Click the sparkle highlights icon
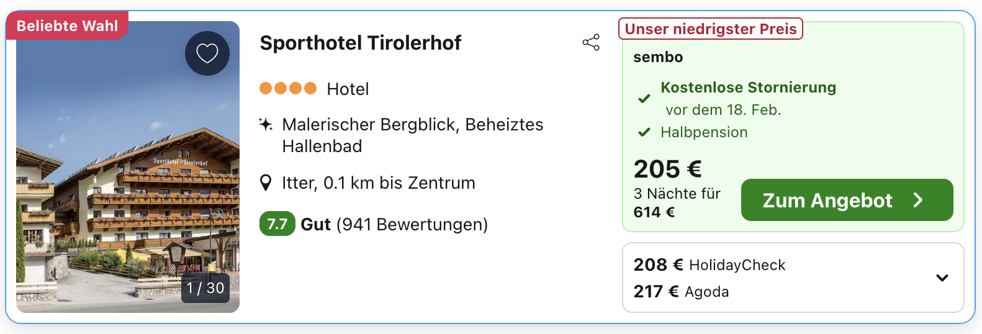Viewport: 982px width, 334px height. (266, 125)
